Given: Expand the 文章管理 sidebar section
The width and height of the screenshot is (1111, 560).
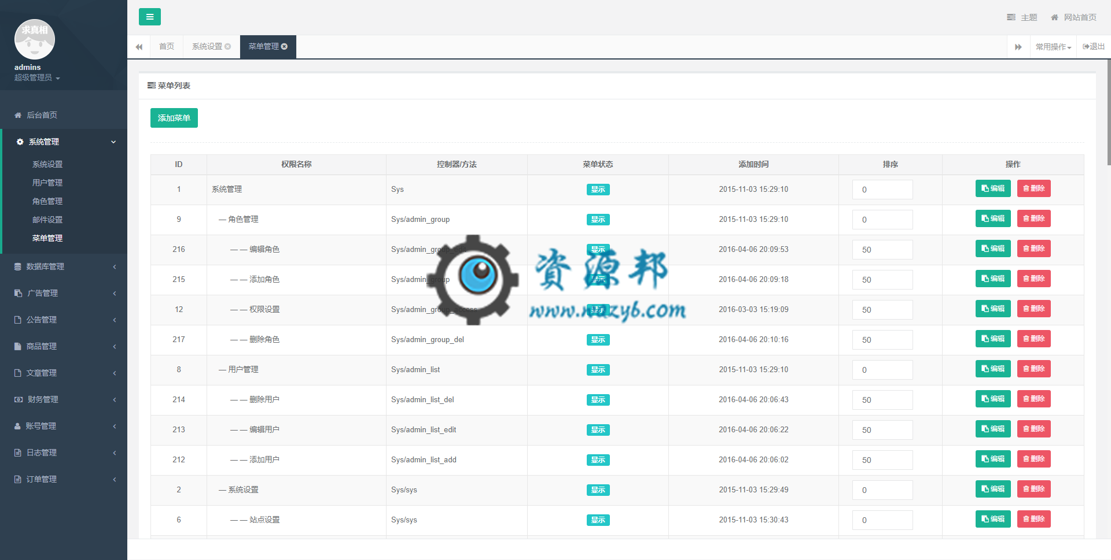Looking at the screenshot, I should (64, 373).
